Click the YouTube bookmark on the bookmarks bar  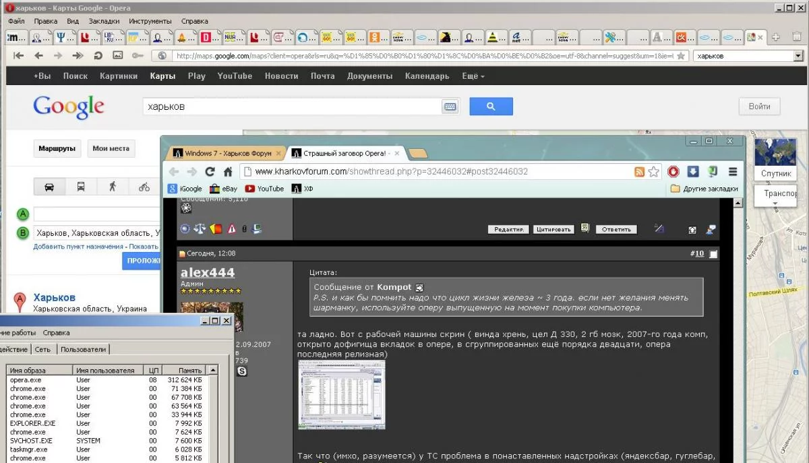click(x=264, y=188)
